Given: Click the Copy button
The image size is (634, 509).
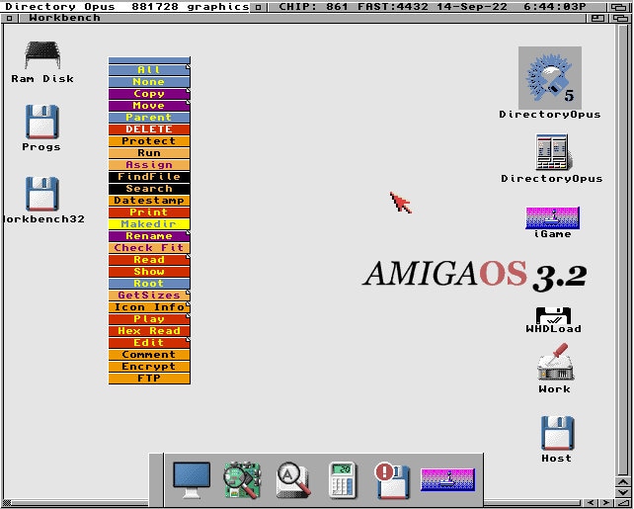Looking at the screenshot, I should tap(149, 94).
